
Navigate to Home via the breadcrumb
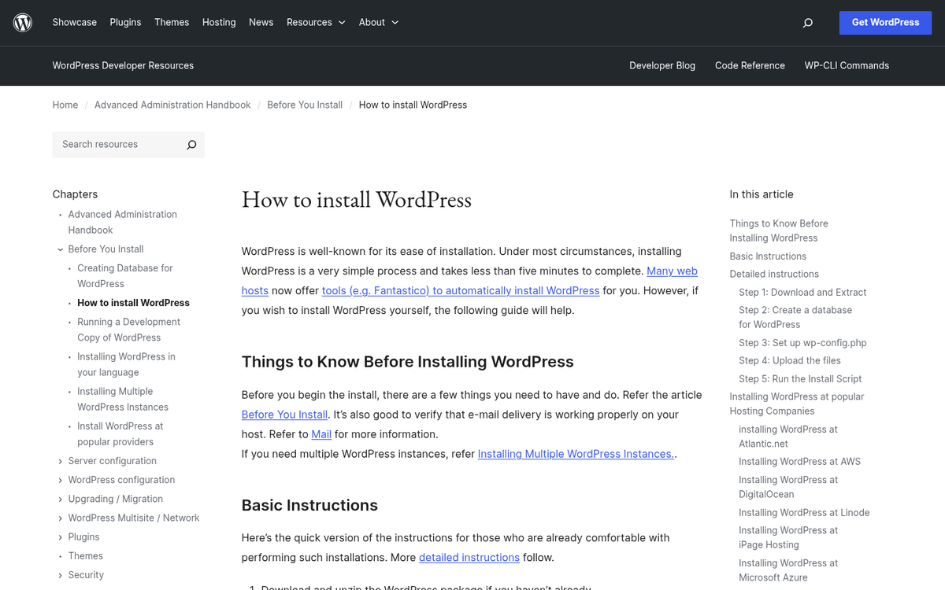coord(65,105)
